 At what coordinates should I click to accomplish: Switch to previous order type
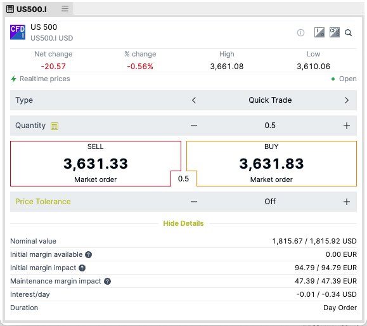[194, 100]
